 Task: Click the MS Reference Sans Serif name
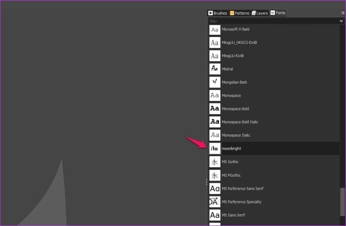click(243, 188)
